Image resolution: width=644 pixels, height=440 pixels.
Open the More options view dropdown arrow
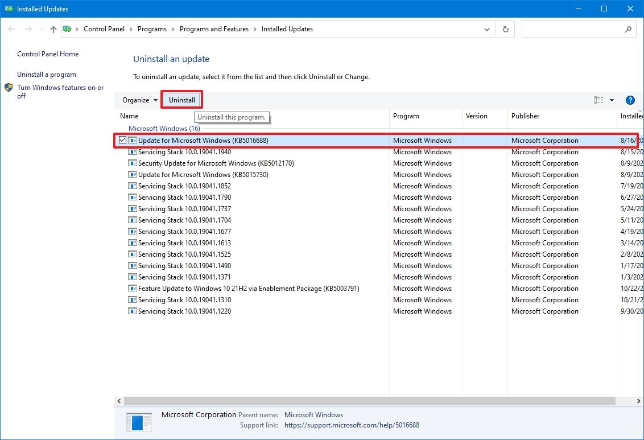[612, 100]
